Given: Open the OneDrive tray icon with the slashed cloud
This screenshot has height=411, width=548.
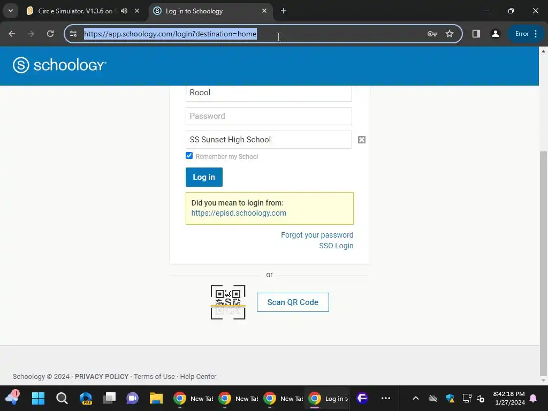Looking at the screenshot, I should tap(433, 398).
